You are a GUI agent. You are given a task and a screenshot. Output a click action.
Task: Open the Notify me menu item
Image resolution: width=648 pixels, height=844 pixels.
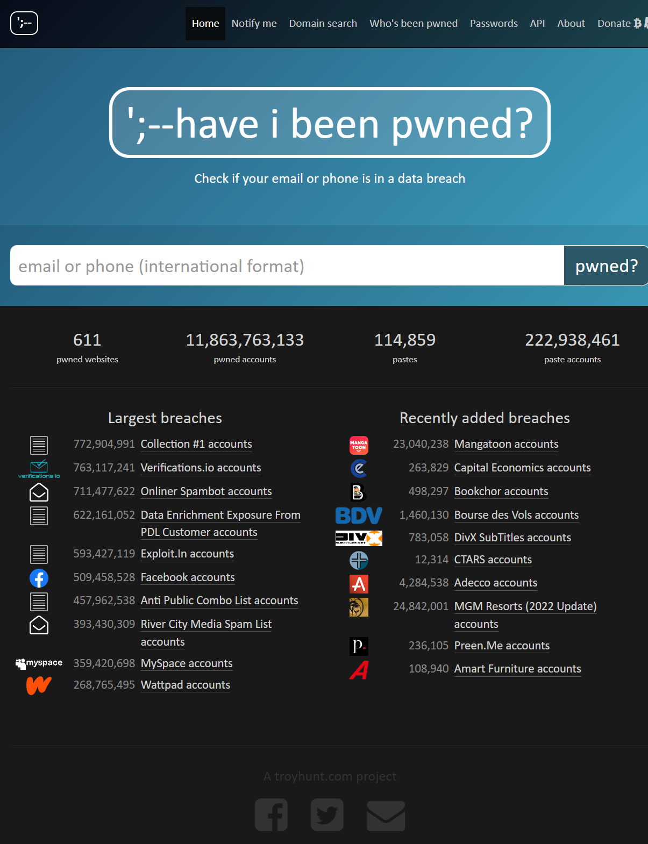point(254,24)
